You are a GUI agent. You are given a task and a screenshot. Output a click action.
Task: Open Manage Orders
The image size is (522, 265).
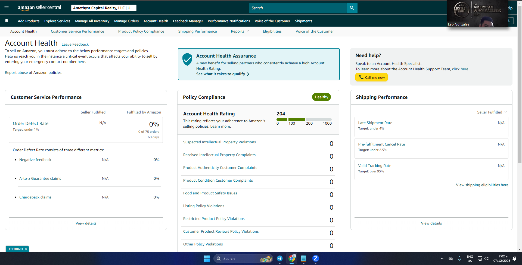click(126, 21)
